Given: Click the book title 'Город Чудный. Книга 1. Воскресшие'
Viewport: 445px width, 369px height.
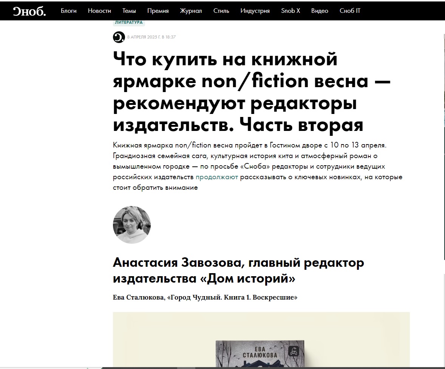Looking at the screenshot, I should coord(232,297).
